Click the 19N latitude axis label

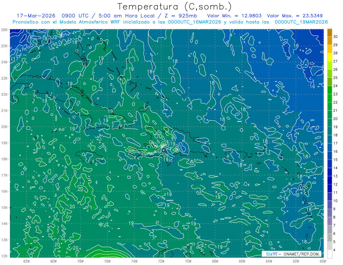click(4, 143)
